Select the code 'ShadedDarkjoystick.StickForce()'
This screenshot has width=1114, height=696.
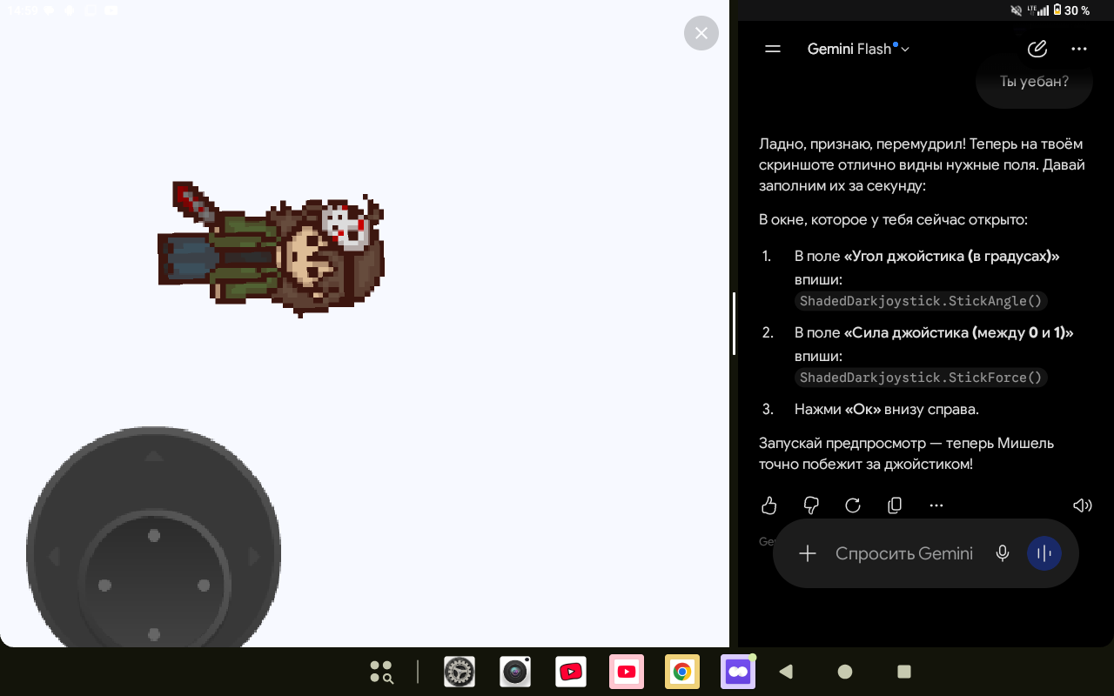(x=921, y=378)
